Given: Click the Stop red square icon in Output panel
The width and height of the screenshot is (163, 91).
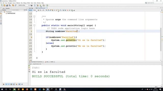Looking at the screenshot, I should (x=29, y=70).
